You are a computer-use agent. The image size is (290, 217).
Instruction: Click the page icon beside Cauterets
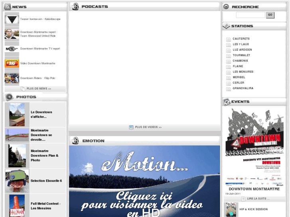[229, 39]
